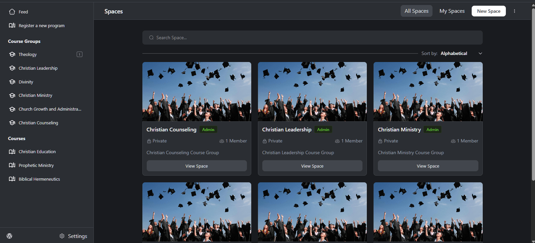535x243 pixels.
Task: Open the three-dot more options menu
Action: tap(514, 11)
